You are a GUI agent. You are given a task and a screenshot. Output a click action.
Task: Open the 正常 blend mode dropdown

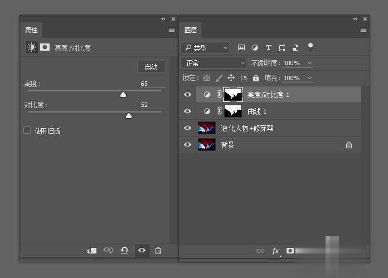(x=214, y=63)
